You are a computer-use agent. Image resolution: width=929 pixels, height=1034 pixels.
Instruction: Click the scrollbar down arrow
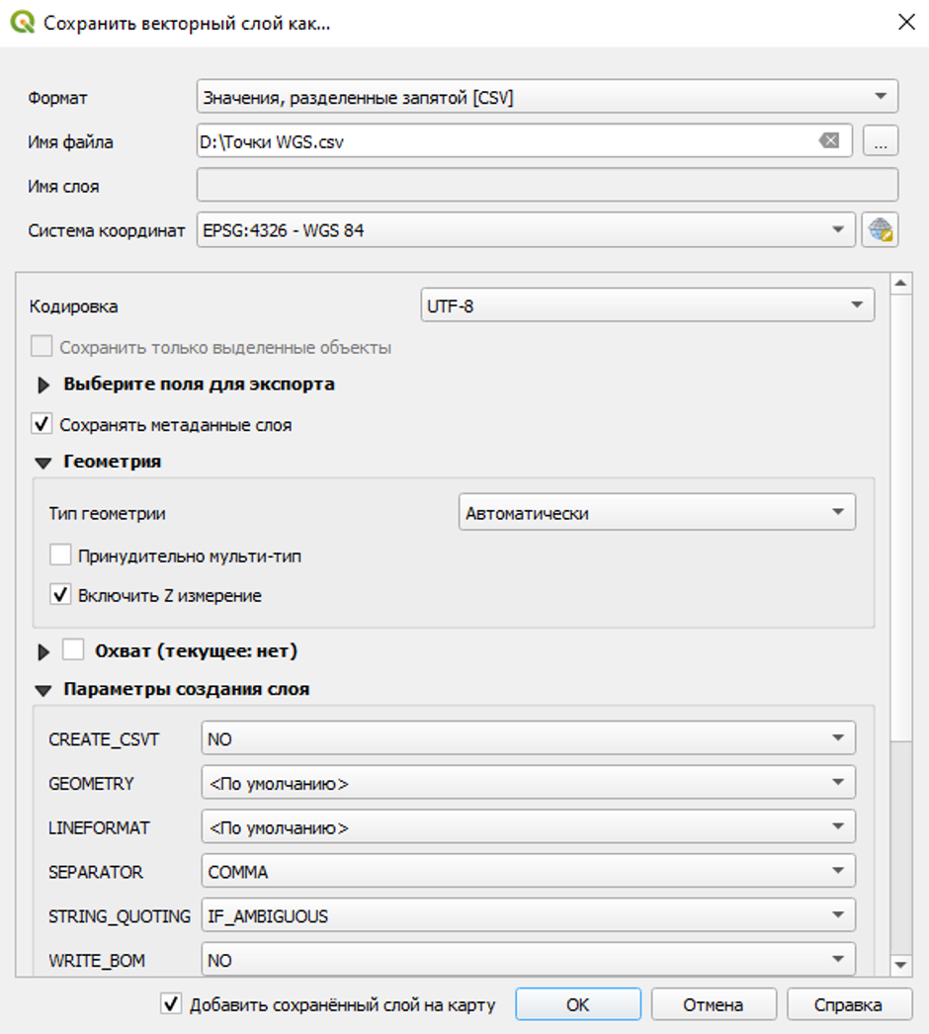tap(900, 966)
